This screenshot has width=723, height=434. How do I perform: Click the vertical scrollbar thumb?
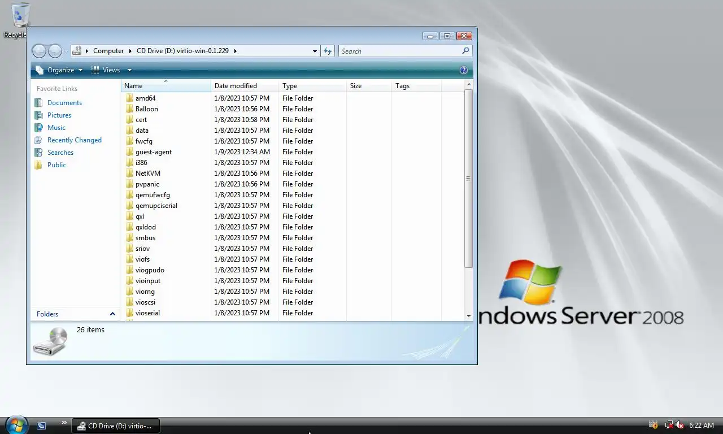click(468, 179)
